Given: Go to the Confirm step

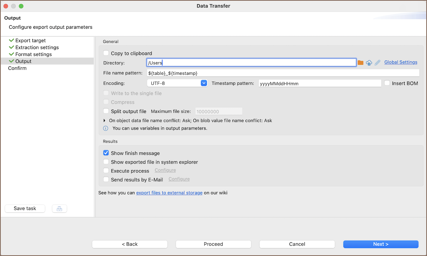Looking at the screenshot, I should (17, 68).
